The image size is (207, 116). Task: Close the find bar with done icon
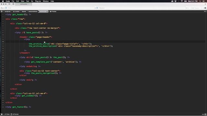(205, 8)
